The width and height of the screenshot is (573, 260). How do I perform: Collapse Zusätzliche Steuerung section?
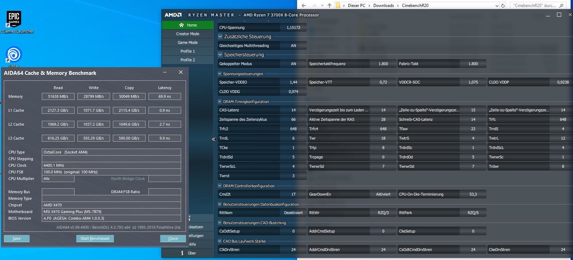click(x=220, y=37)
